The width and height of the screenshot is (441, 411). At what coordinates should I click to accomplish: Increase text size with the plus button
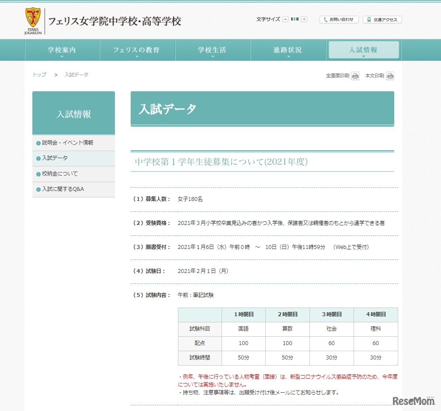[304, 19]
